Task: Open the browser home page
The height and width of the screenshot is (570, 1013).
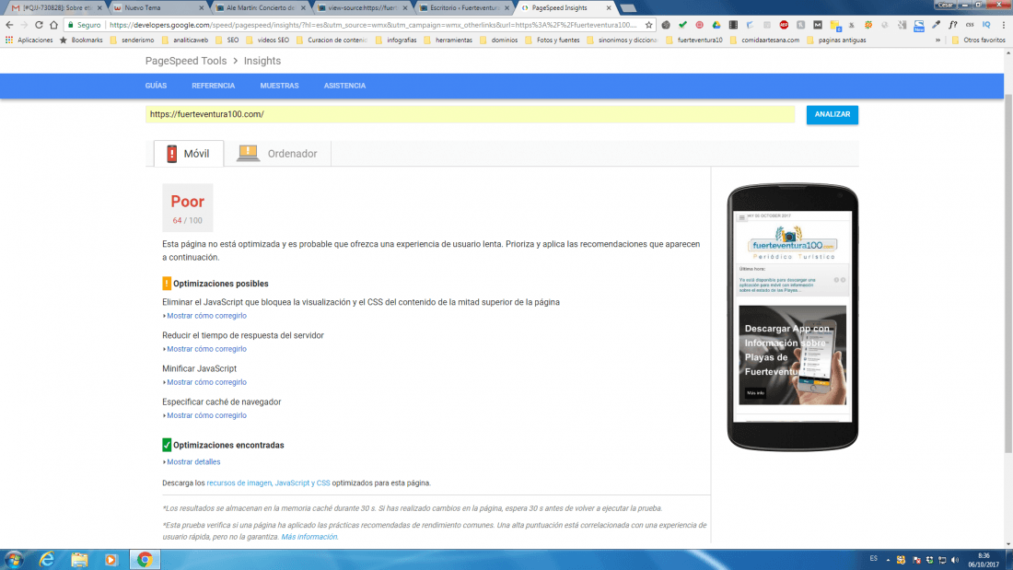Action: point(53,25)
